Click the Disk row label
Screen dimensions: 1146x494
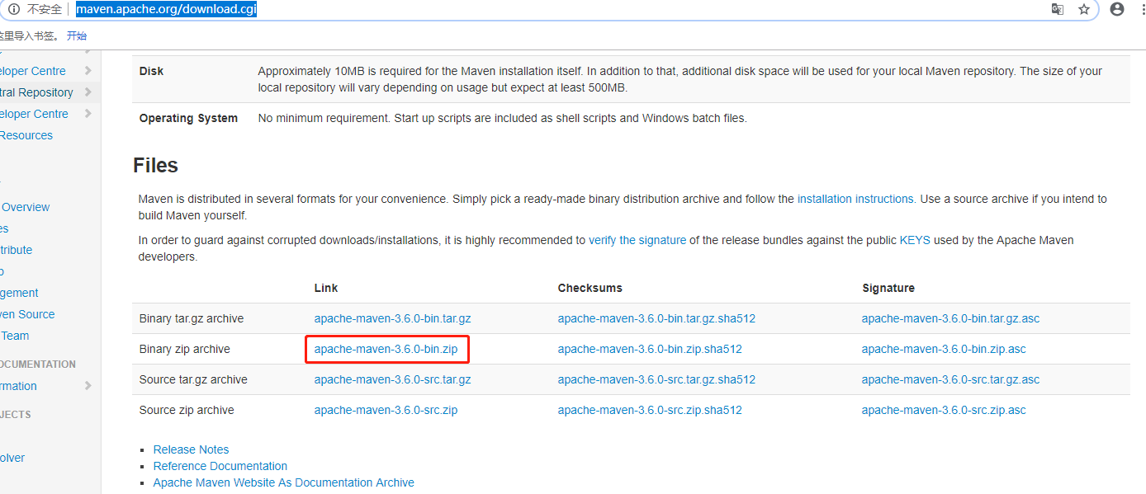click(x=151, y=71)
